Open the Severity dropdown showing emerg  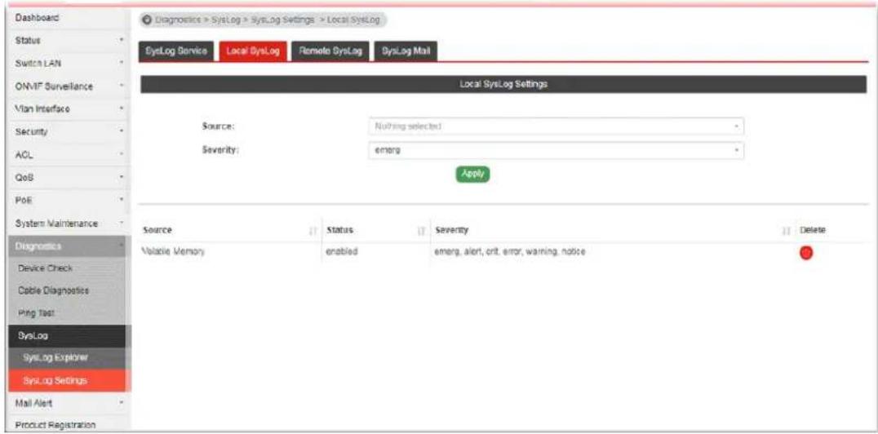click(x=555, y=151)
